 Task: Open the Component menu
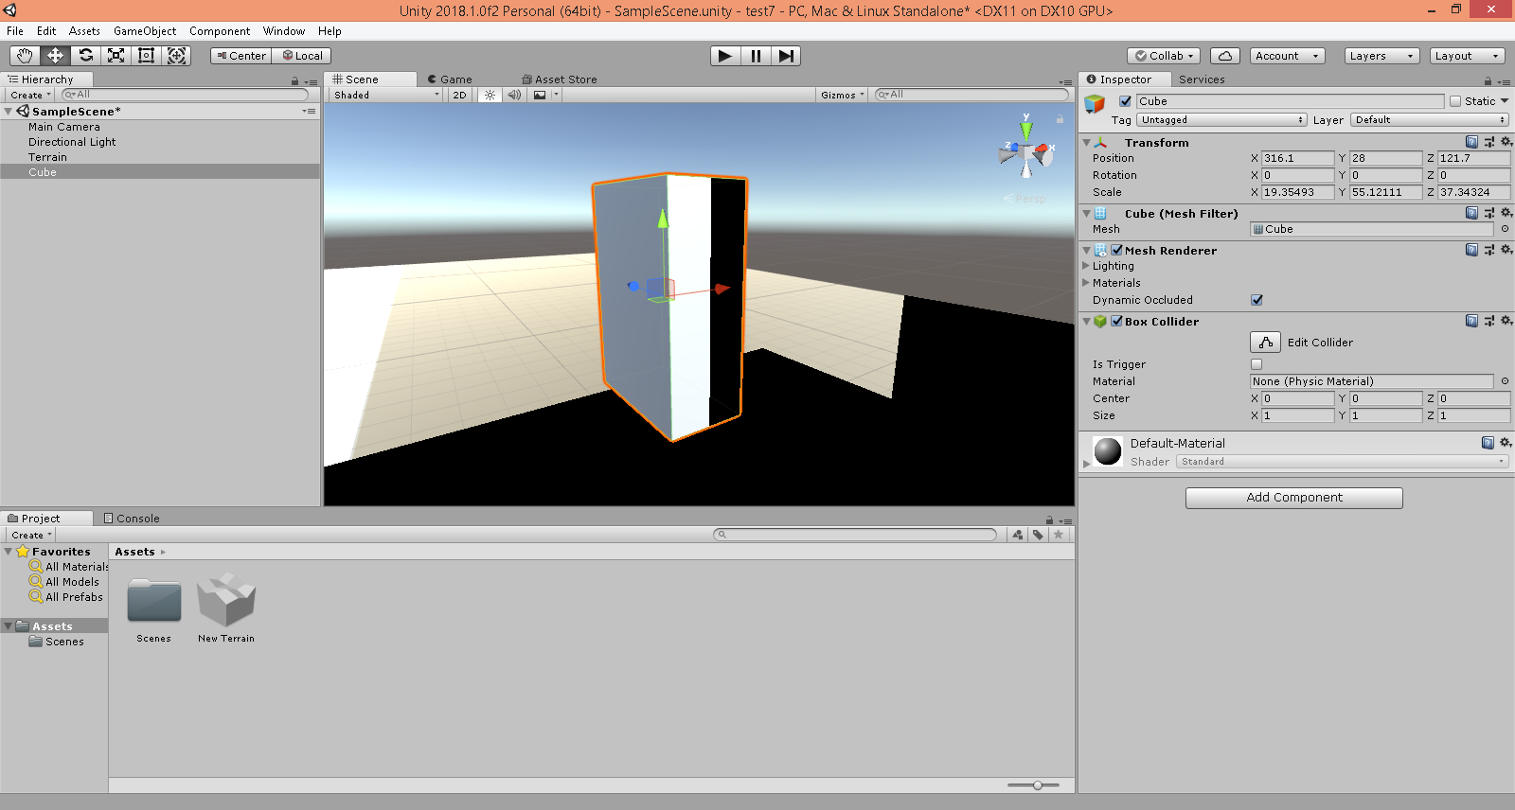pos(220,31)
